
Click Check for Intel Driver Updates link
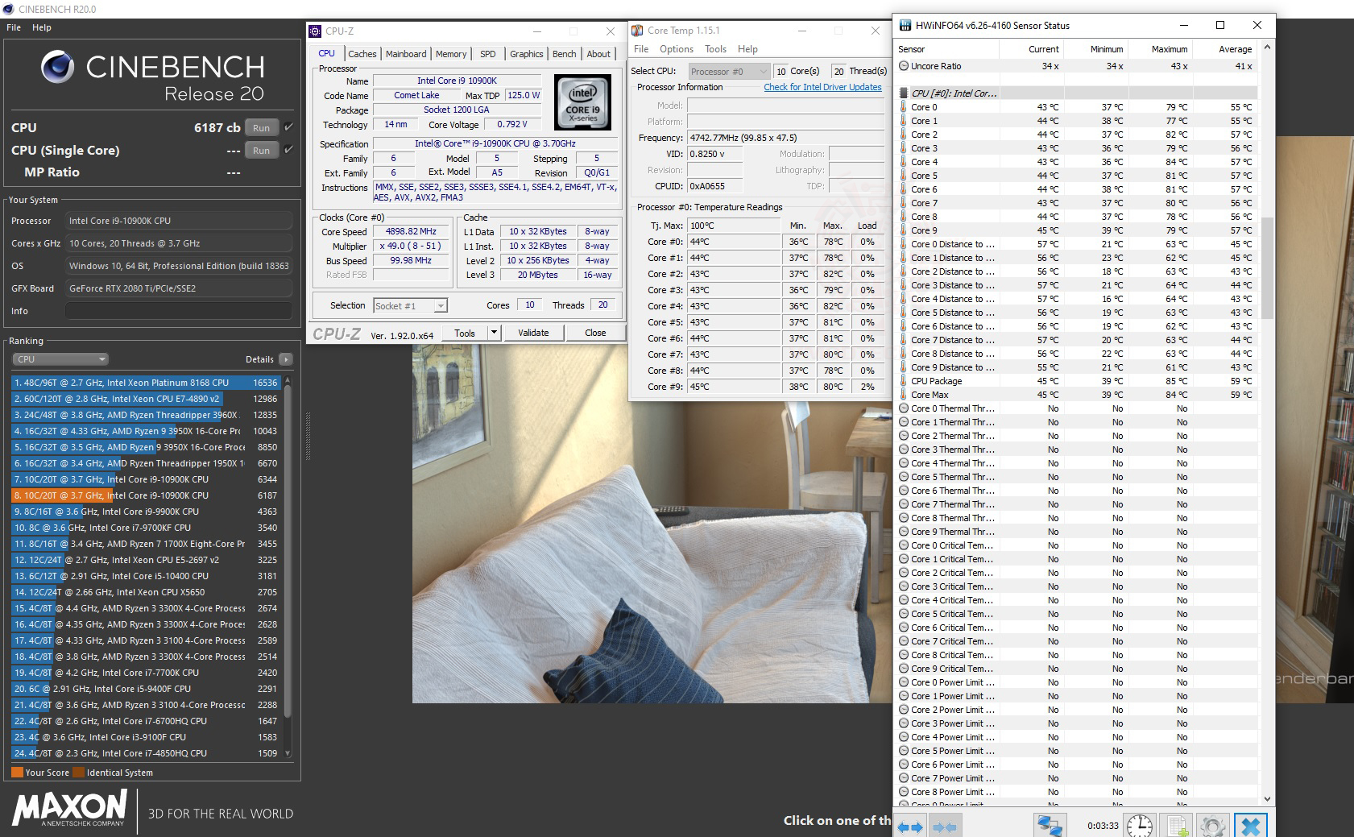(x=822, y=87)
